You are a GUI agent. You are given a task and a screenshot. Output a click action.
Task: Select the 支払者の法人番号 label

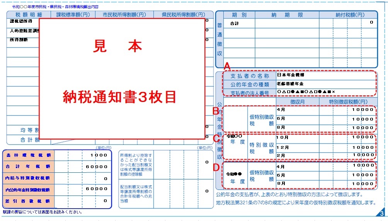250,93
